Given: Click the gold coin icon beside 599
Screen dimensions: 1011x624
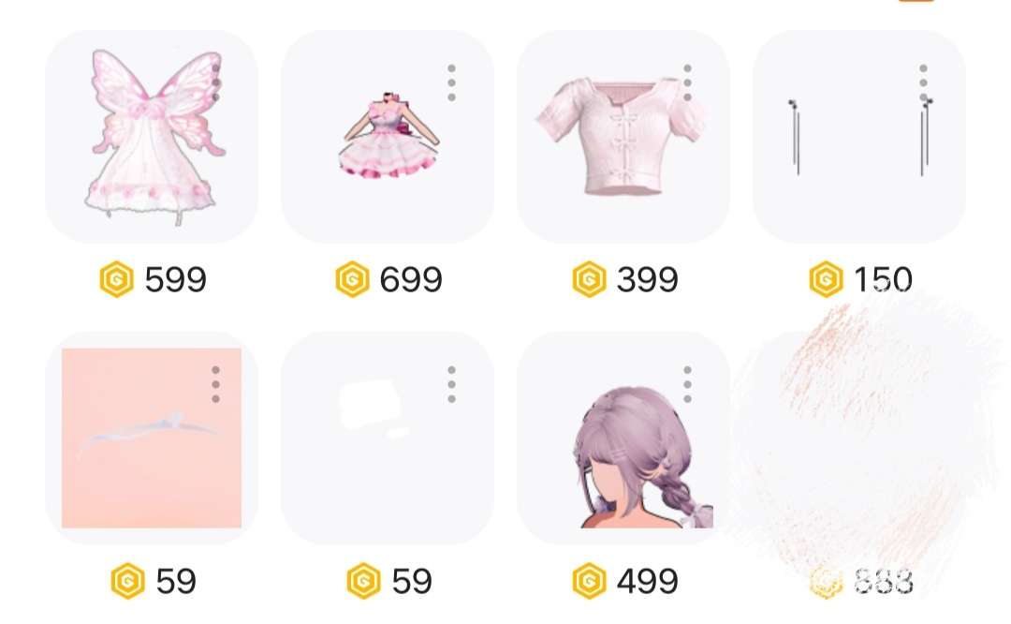Looking at the screenshot, I should [117, 279].
